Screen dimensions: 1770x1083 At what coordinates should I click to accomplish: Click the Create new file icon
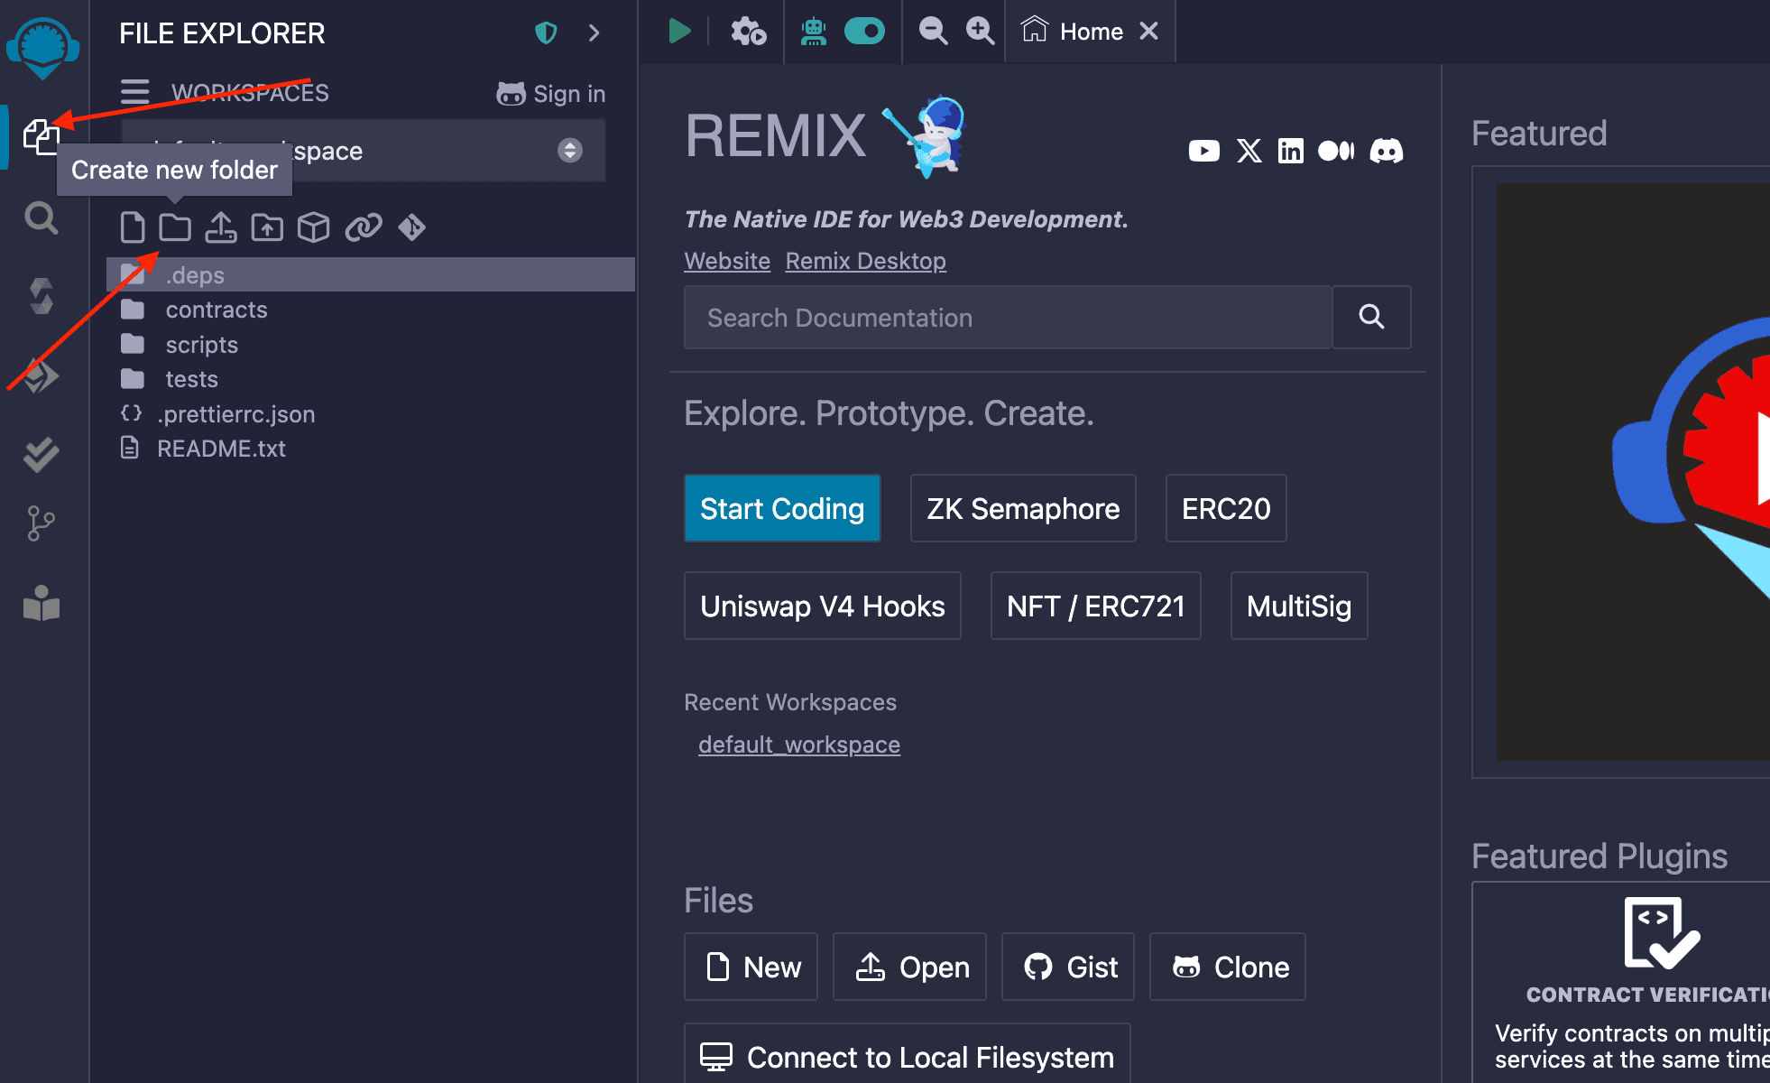(x=133, y=227)
